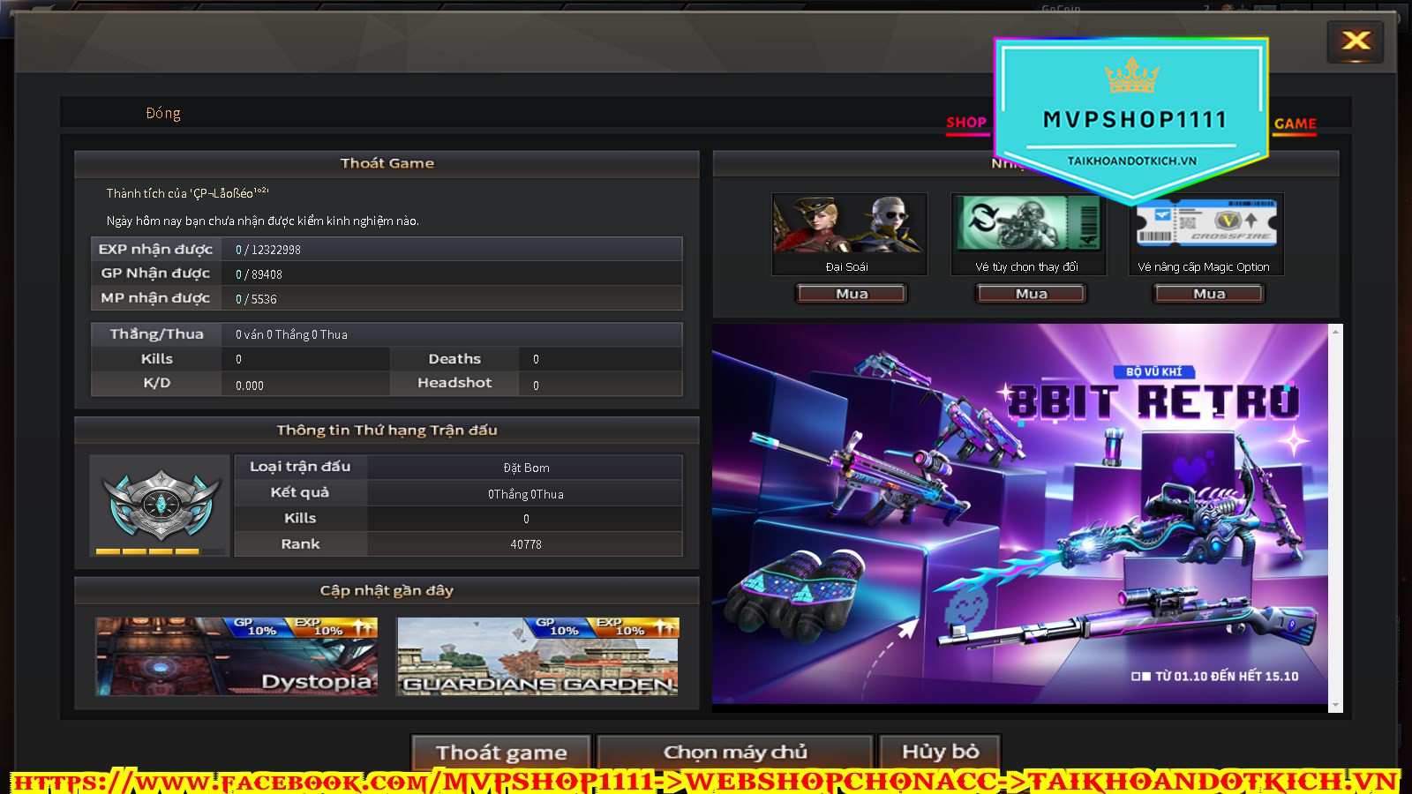The height and width of the screenshot is (794, 1412).
Task: Open the Dystopia map thumbnail
Action: click(237, 656)
